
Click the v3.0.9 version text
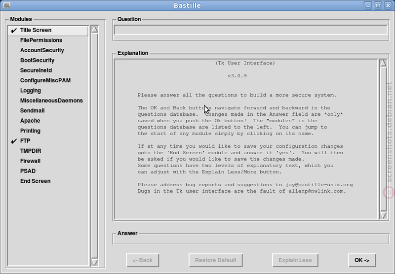(237, 76)
